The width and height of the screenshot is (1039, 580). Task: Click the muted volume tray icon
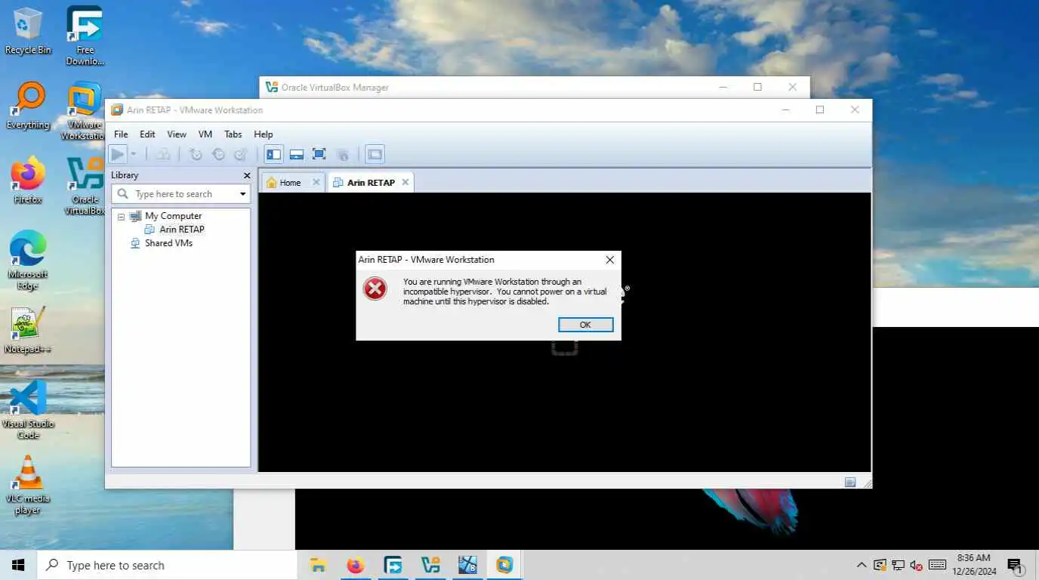pyautogui.click(x=917, y=565)
